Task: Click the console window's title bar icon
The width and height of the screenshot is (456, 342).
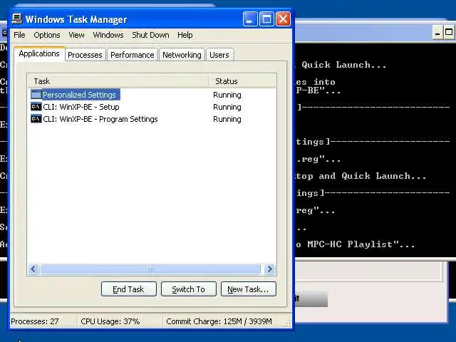Action: click(x=4, y=33)
